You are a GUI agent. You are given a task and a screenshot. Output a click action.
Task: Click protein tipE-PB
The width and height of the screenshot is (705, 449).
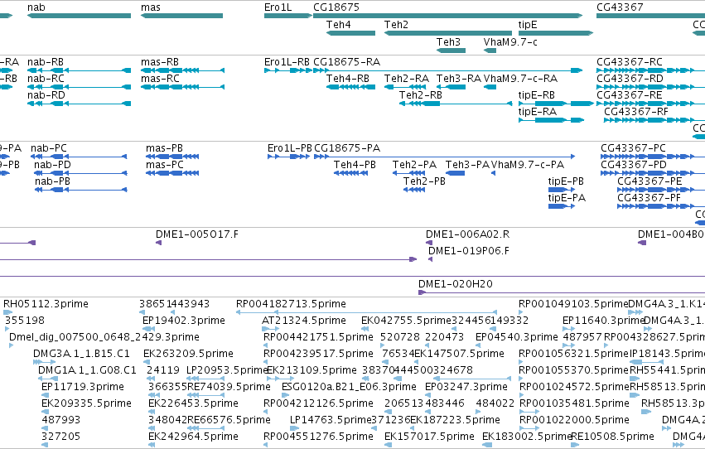point(562,190)
